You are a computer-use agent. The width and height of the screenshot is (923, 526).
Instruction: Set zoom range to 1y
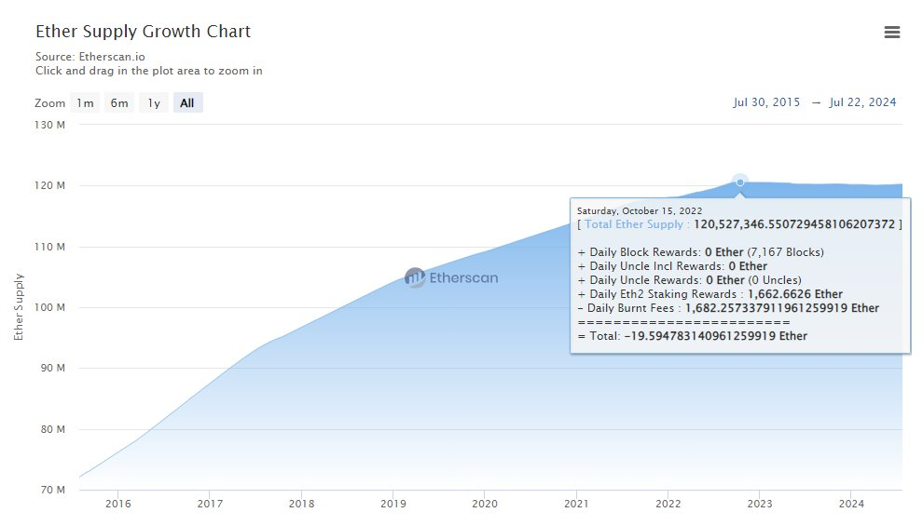pyautogui.click(x=154, y=103)
